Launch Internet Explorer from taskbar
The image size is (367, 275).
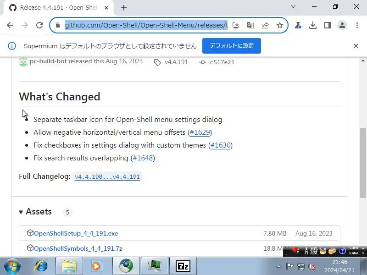[41, 266]
